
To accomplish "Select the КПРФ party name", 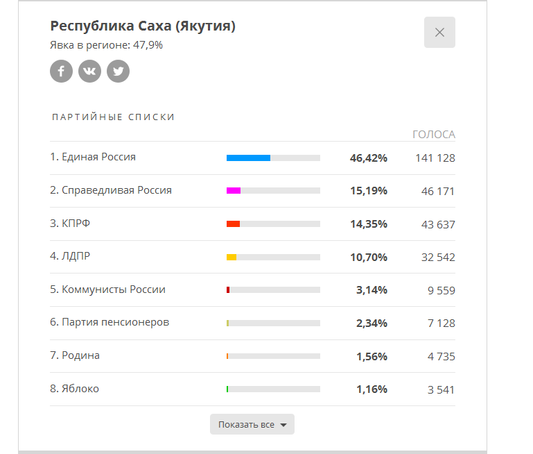I will tap(70, 224).
